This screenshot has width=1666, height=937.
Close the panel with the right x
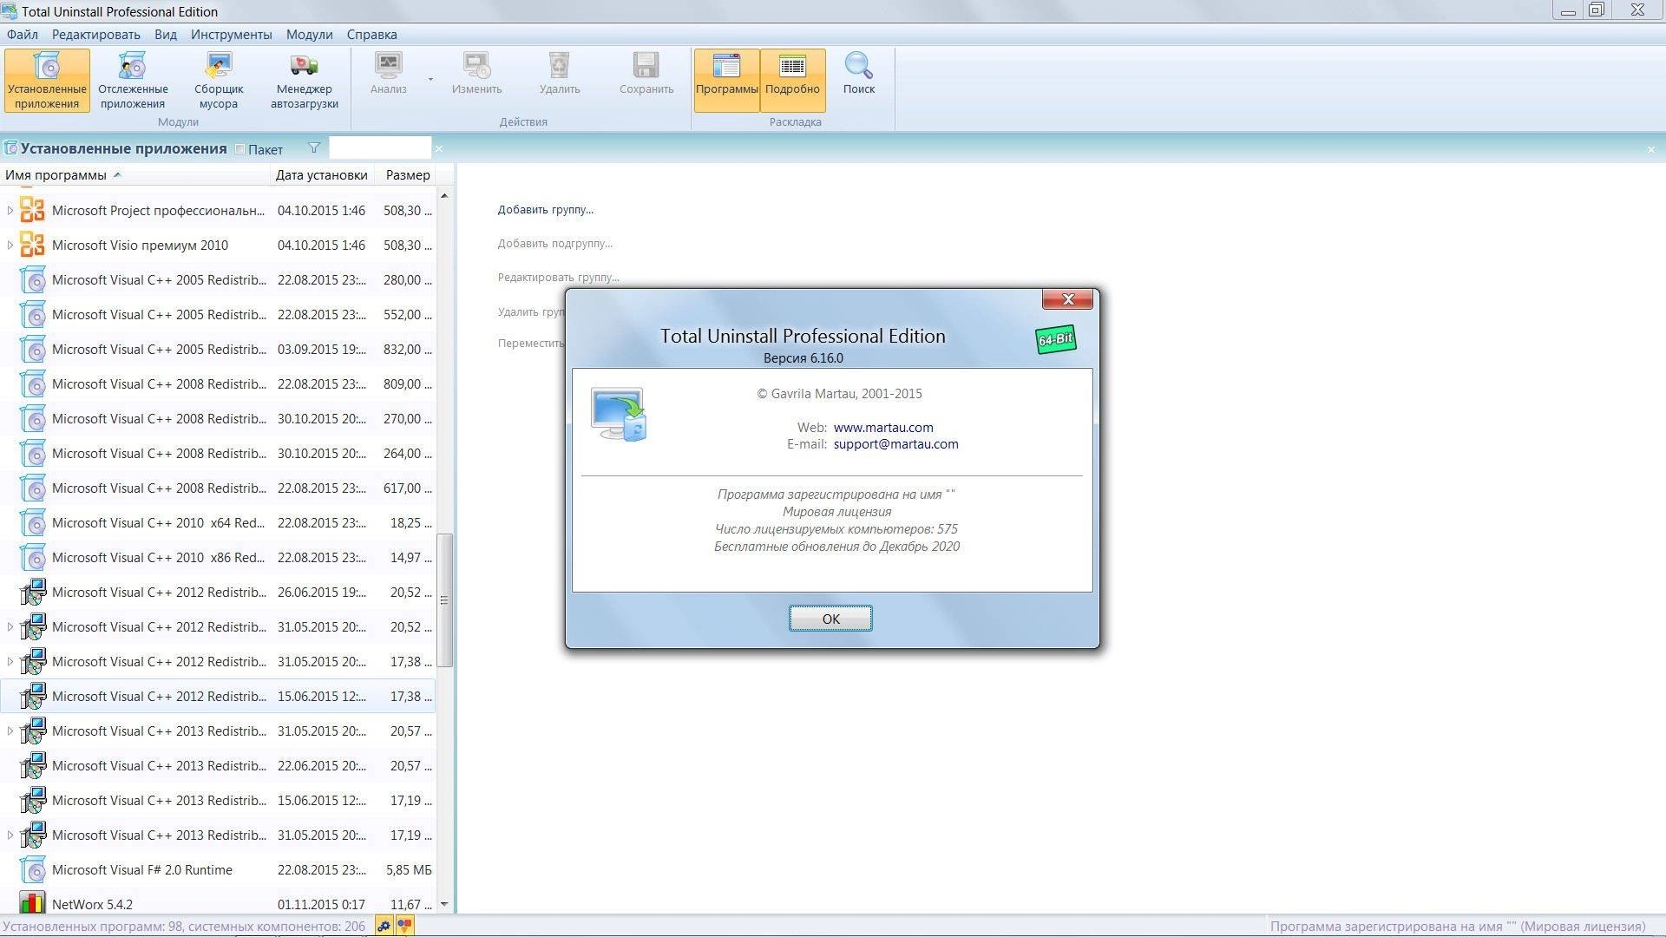(1650, 149)
